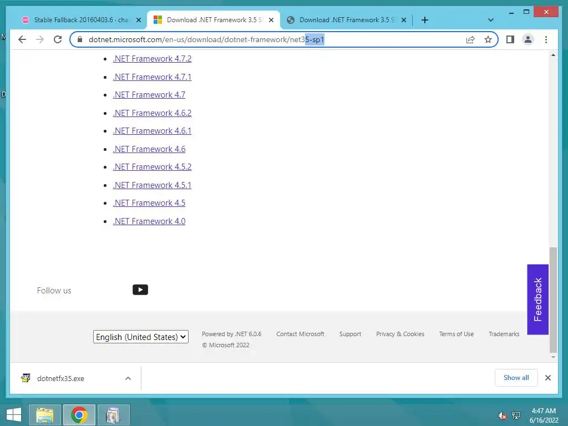This screenshot has width=568, height=426.
Task: Open the .NET Framework 4.0 link
Action: [149, 221]
